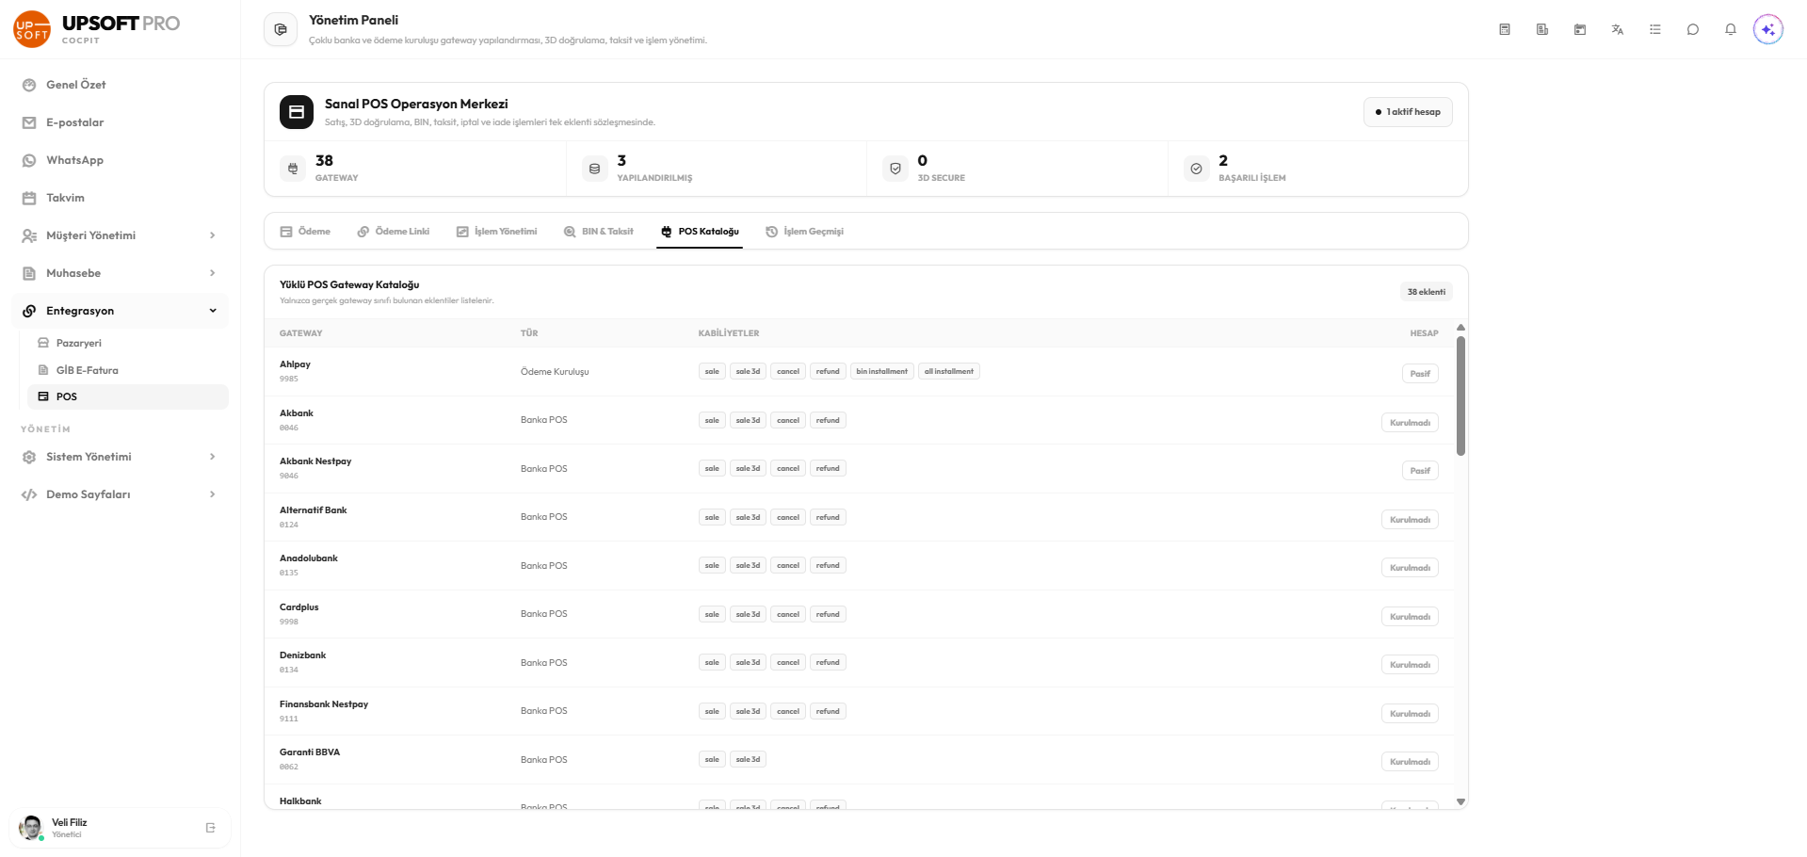Click the black Sanal POS Operasyon Merkezi icon
The width and height of the screenshot is (1807, 857).
coord(297,112)
